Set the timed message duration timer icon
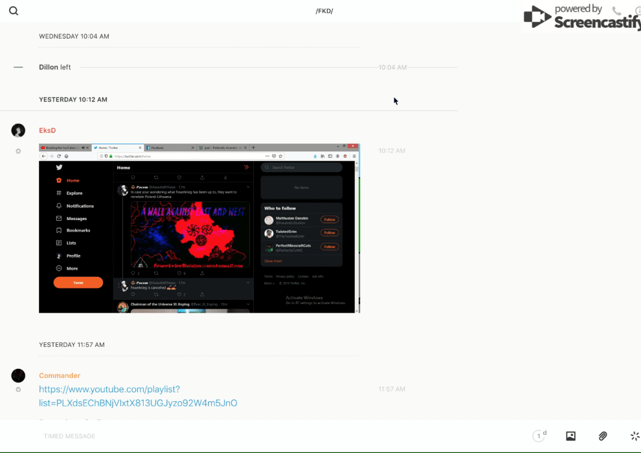Image resolution: width=641 pixels, height=453 pixels. coord(539,436)
